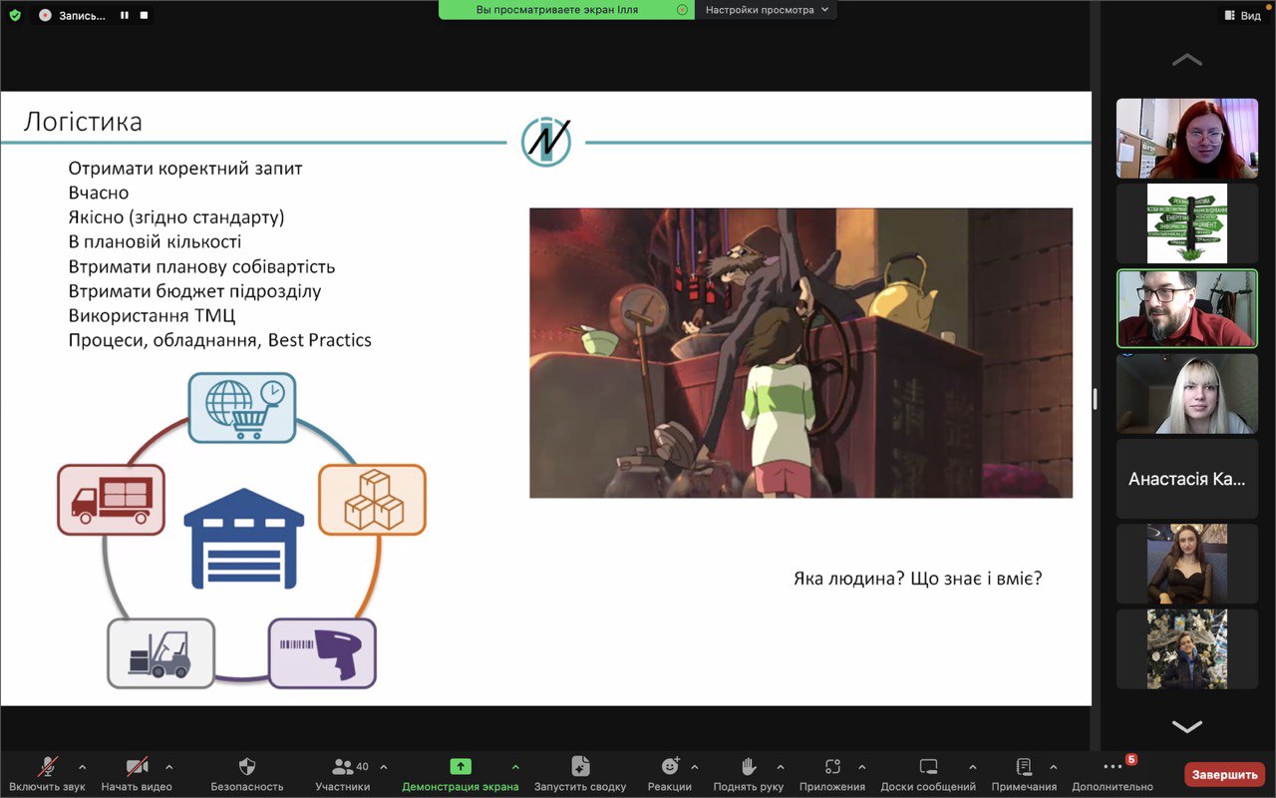Click the green Share Screen (Демонстрация экрана) icon
The width and height of the screenshot is (1276, 798).
pyautogui.click(x=460, y=766)
